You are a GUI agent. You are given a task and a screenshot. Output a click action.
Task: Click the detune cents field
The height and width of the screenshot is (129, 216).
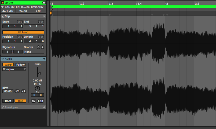click(41, 95)
